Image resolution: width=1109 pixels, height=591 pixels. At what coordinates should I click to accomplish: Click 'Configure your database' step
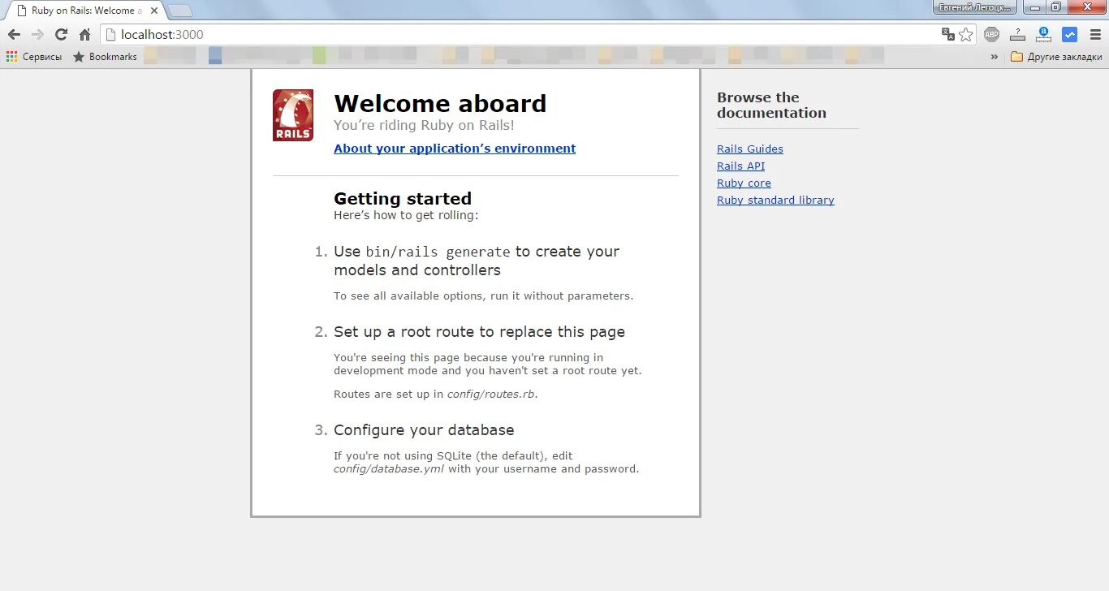pos(424,430)
